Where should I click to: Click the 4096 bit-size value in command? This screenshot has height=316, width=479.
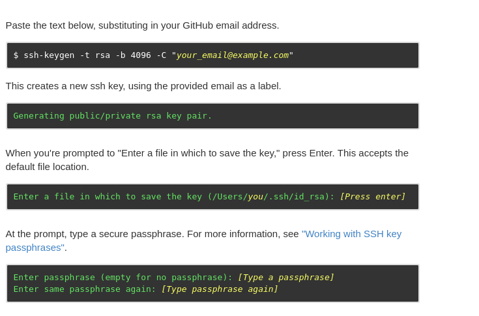[x=141, y=55]
